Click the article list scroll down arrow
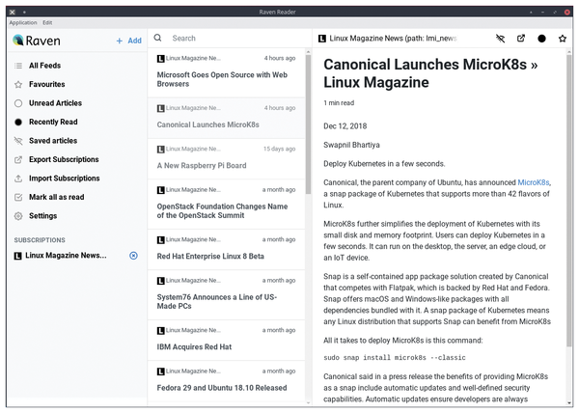Screen dimensions: 579x413 click(309, 402)
